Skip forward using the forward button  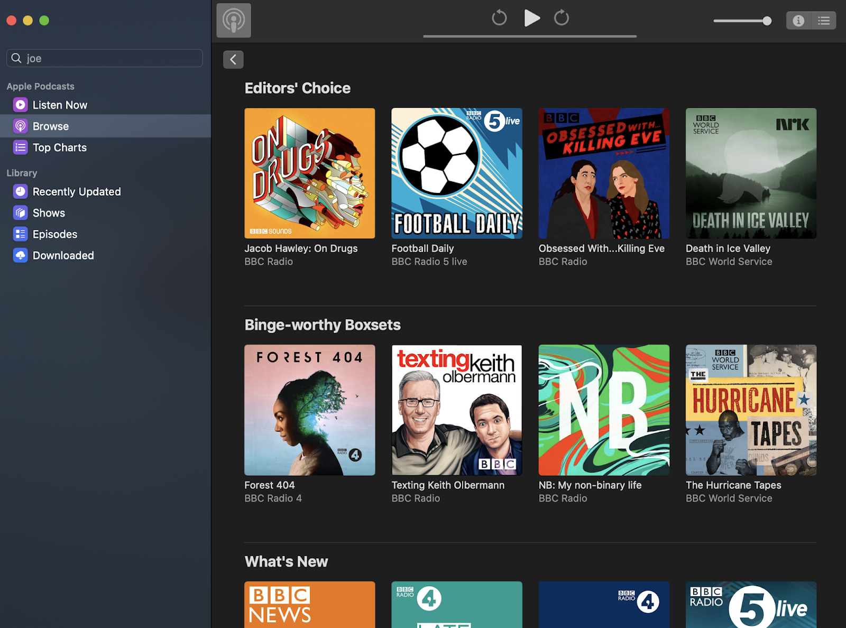tap(562, 18)
